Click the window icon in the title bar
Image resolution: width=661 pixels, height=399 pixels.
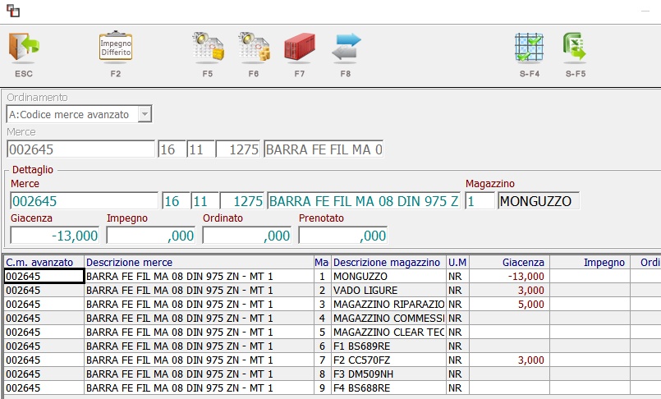(13, 11)
